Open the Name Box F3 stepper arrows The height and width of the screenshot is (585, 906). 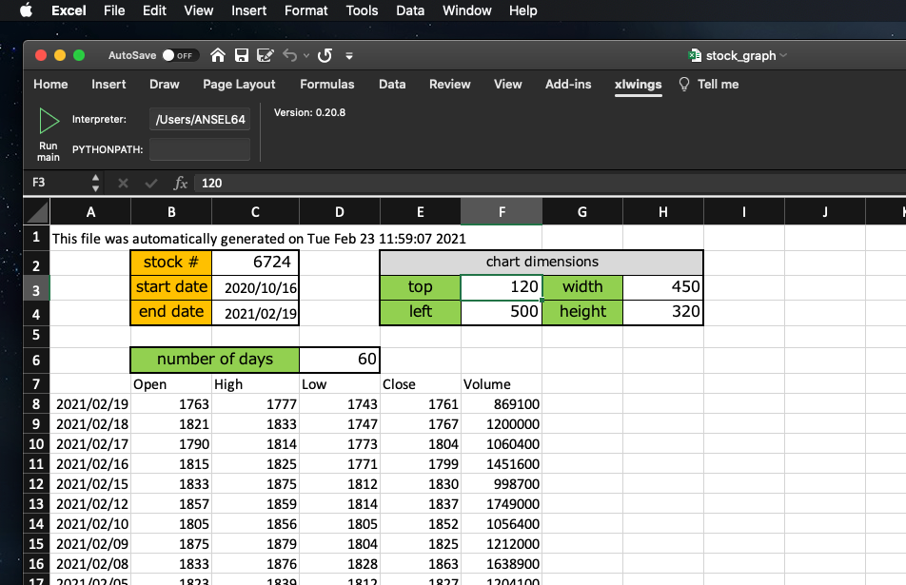tap(95, 183)
